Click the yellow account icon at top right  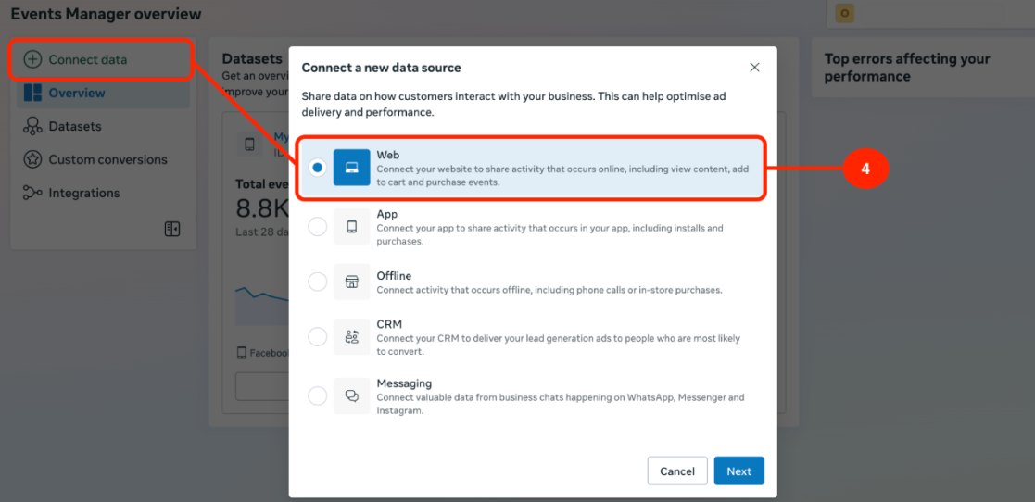(x=845, y=13)
